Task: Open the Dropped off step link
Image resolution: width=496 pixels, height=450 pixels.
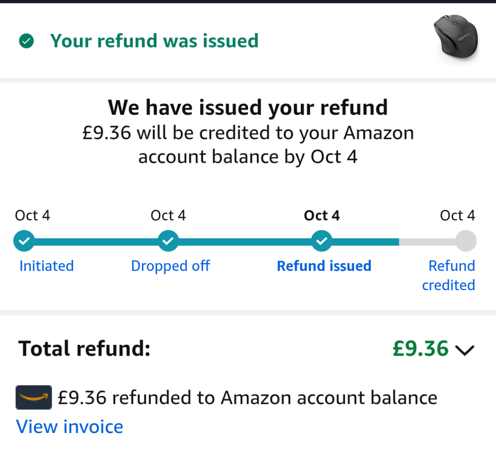Action: point(170,266)
